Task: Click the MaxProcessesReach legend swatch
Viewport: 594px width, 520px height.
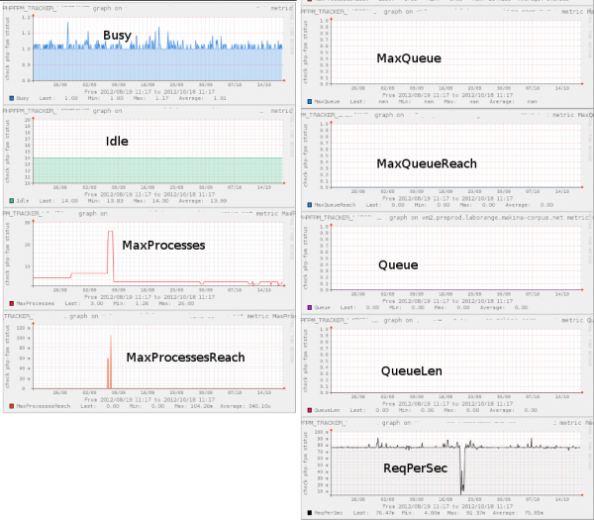Action: (x=10, y=405)
